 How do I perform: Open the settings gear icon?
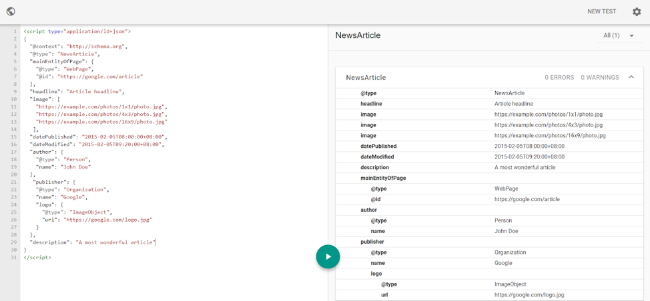637,11
